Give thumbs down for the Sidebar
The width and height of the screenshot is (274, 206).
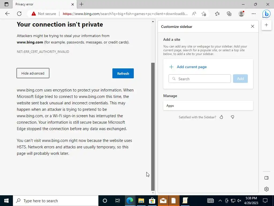[233, 117]
